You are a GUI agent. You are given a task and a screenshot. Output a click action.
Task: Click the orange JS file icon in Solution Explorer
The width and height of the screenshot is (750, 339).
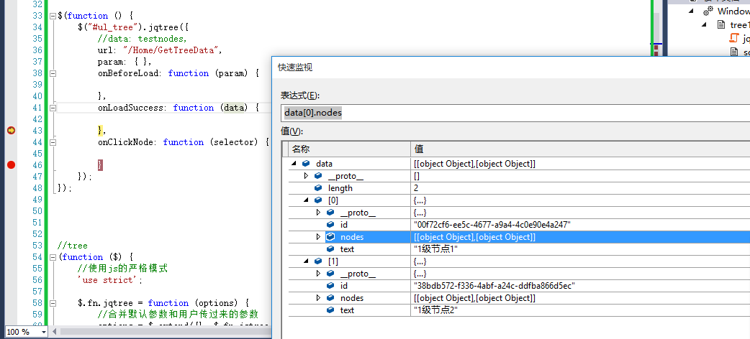(x=734, y=38)
